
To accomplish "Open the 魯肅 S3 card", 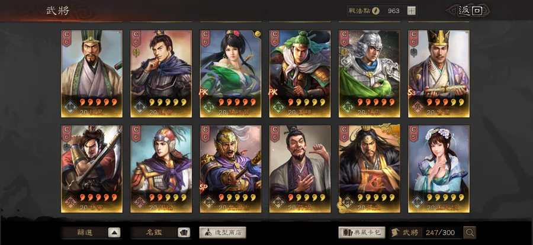I will coord(439,74).
